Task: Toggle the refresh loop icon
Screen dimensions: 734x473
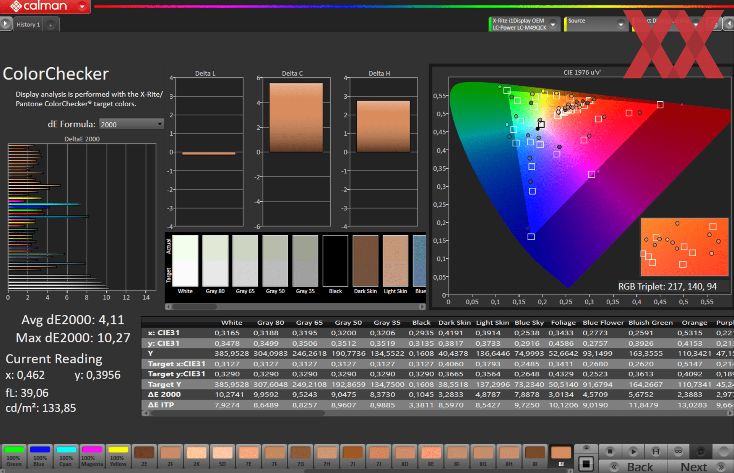Action: [x=701, y=452]
